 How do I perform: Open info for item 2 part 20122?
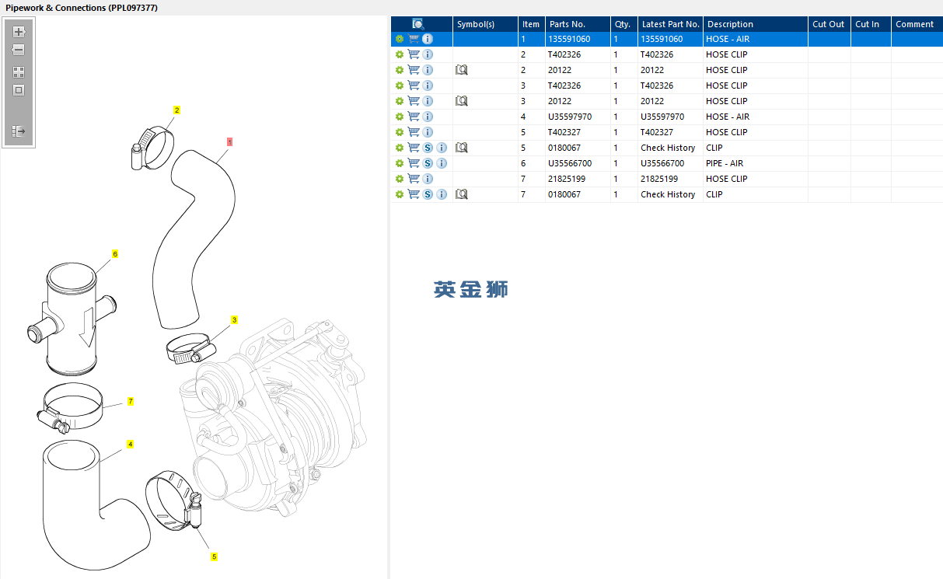[x=428, y=70]
